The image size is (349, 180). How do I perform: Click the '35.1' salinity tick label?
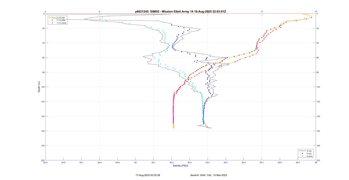click(154, 163)
